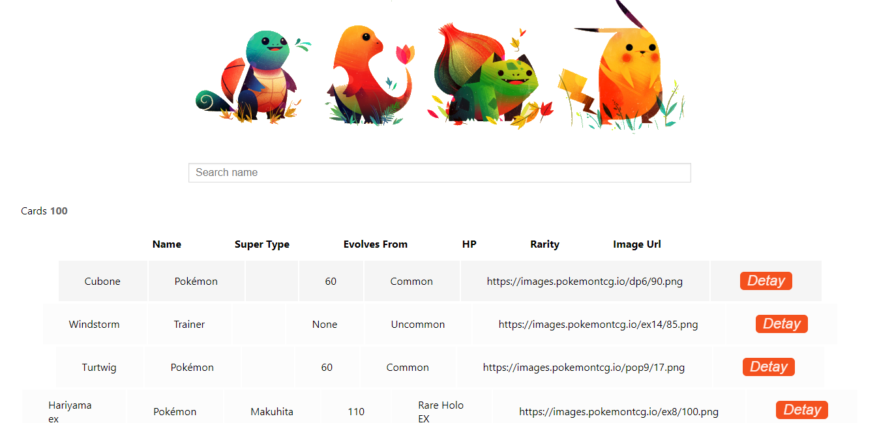Click the Rare Holo EX rarity cell
879x423 pixels.
pyautogui.click(x=441, y=411)
